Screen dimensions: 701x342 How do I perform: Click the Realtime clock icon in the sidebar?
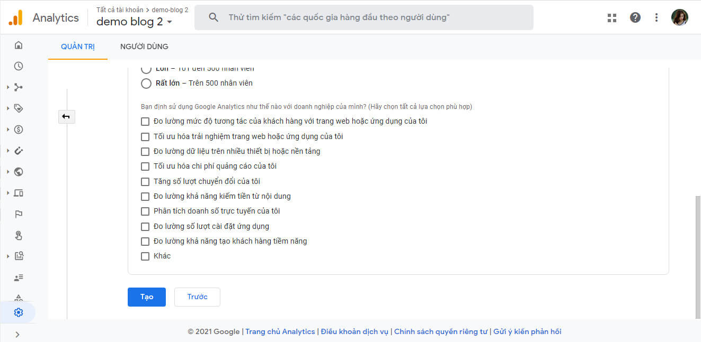click(x=19, y=66)
